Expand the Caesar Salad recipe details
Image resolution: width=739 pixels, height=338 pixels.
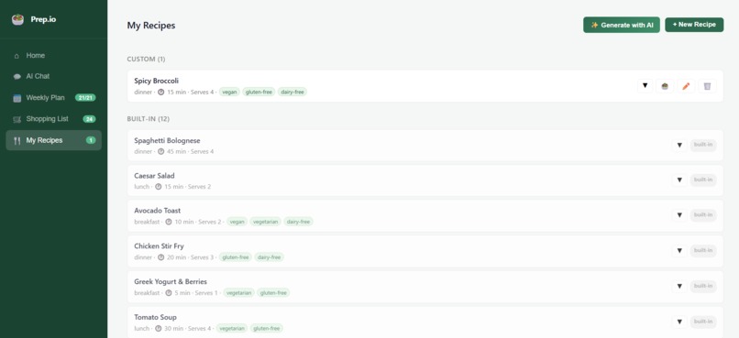pyautogui.click(x=679, y=180)
